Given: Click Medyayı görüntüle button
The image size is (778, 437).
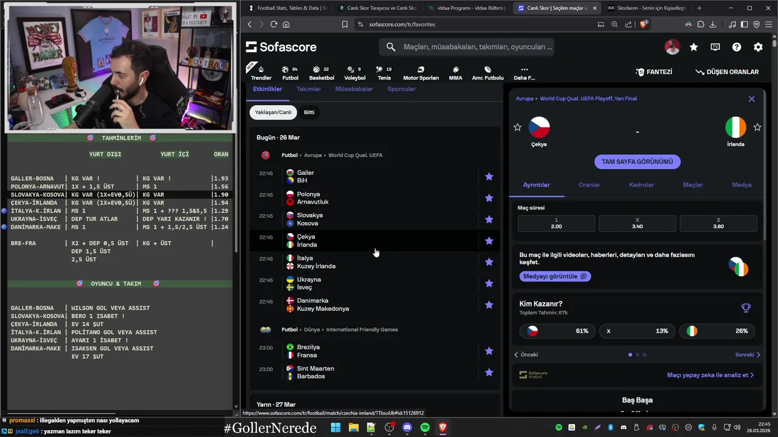Looking at the screenshot, I should 555,276.
